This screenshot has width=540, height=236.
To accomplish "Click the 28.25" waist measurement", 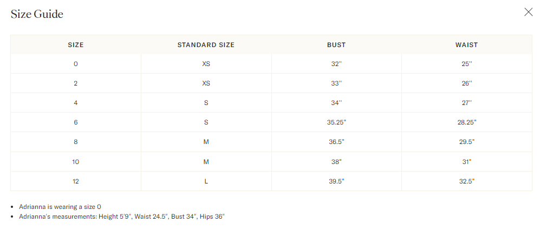I will pyautogui.click(x=466, y=122).
